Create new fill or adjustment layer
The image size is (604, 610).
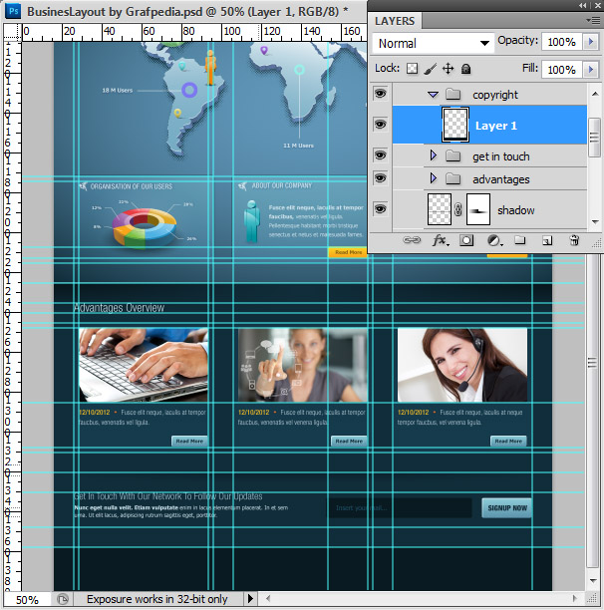coord(494,241)
